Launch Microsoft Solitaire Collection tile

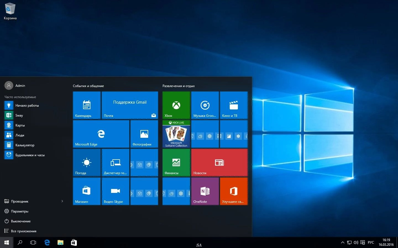tap(176, 134)
